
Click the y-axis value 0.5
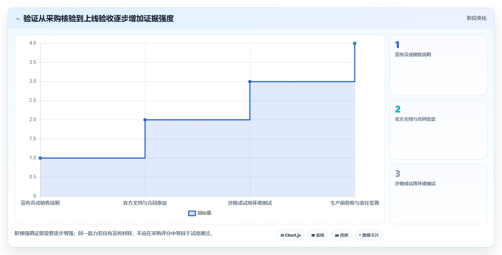[x=32, y=177]
